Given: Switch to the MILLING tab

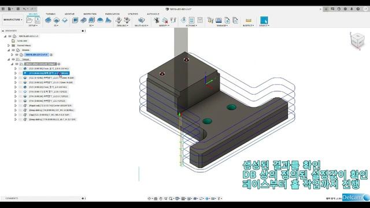Looking at the screenshot, I should point(33,14).
